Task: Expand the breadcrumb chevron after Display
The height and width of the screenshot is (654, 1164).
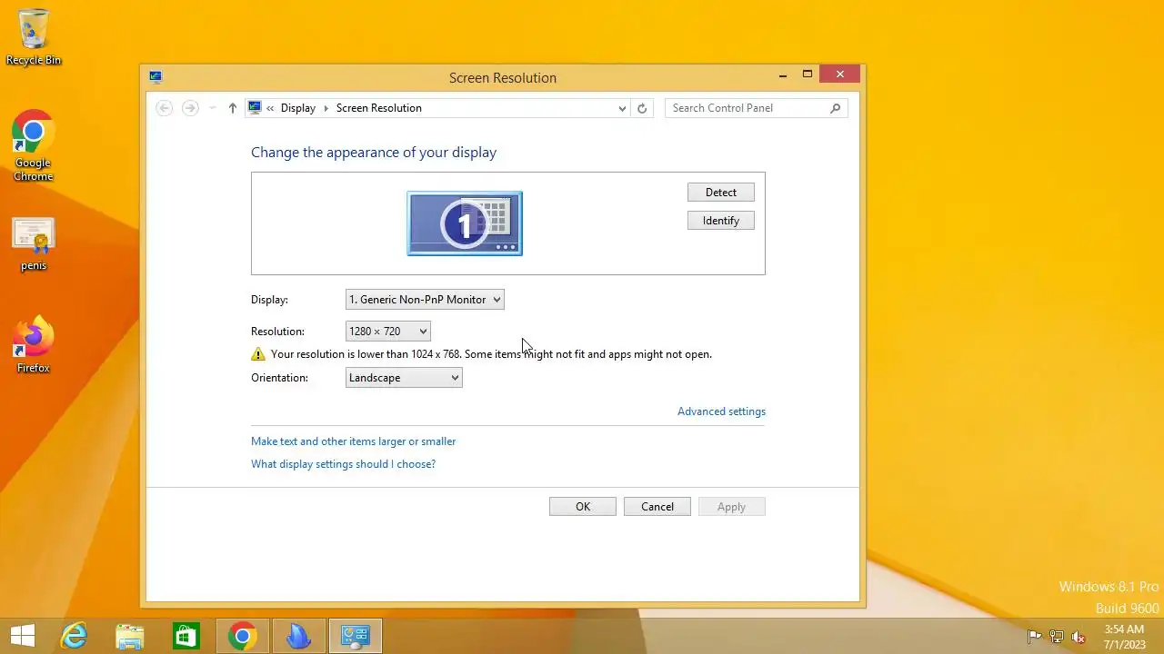Action: (x=326, y=108)
